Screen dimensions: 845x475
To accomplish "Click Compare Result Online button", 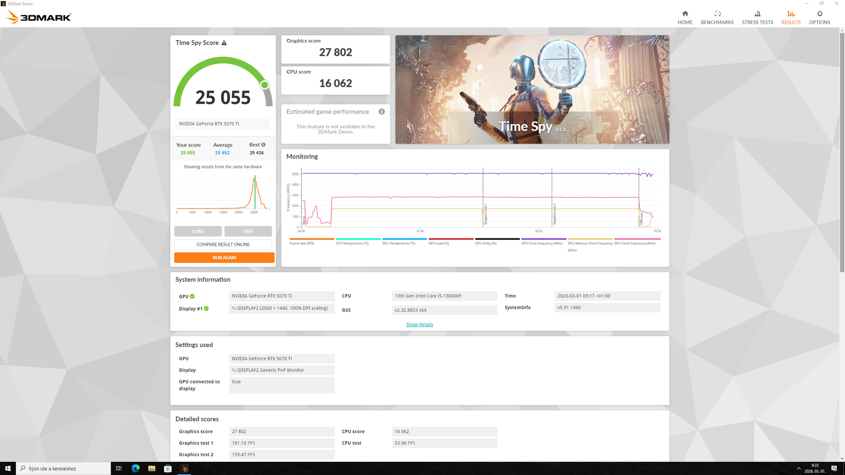I will tap(223, 244).
